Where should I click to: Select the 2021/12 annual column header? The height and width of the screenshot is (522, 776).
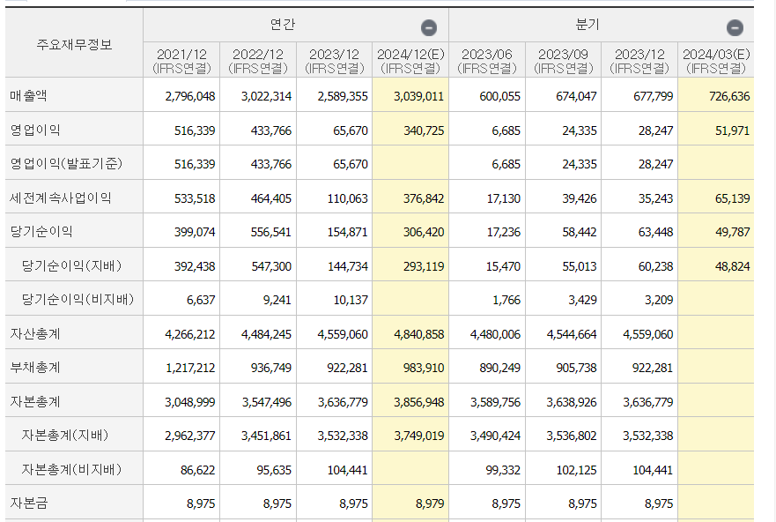[x=181, y=60]
